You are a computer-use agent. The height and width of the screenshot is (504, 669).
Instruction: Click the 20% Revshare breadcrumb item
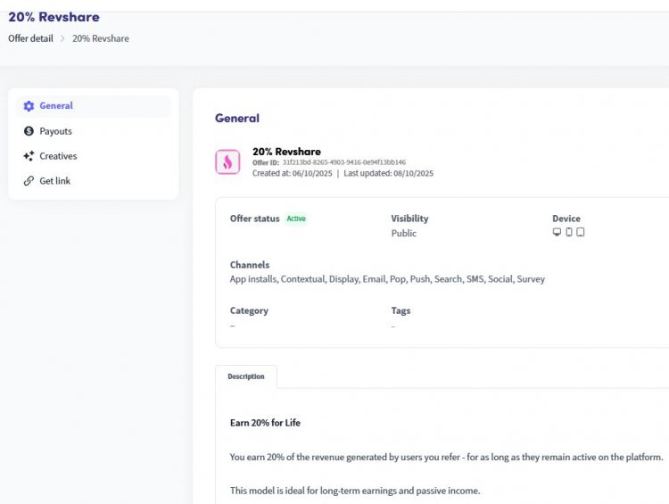(x=100, y=38)
